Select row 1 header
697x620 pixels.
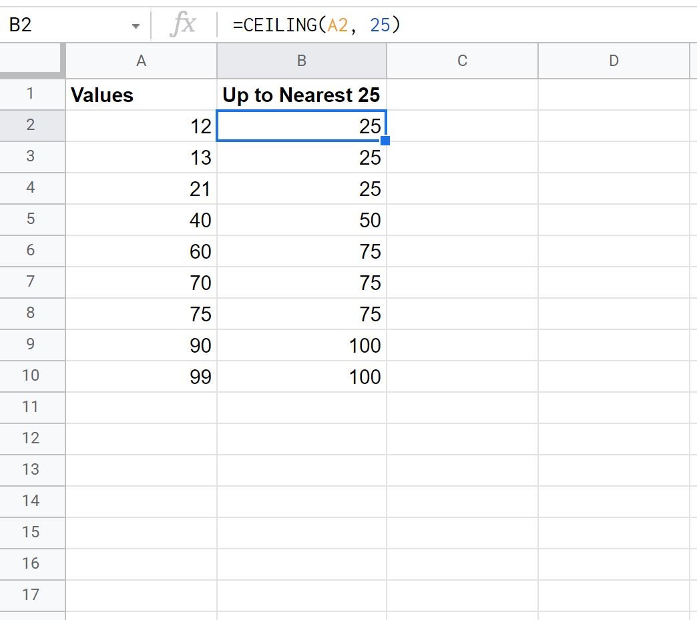click(31, 94)
